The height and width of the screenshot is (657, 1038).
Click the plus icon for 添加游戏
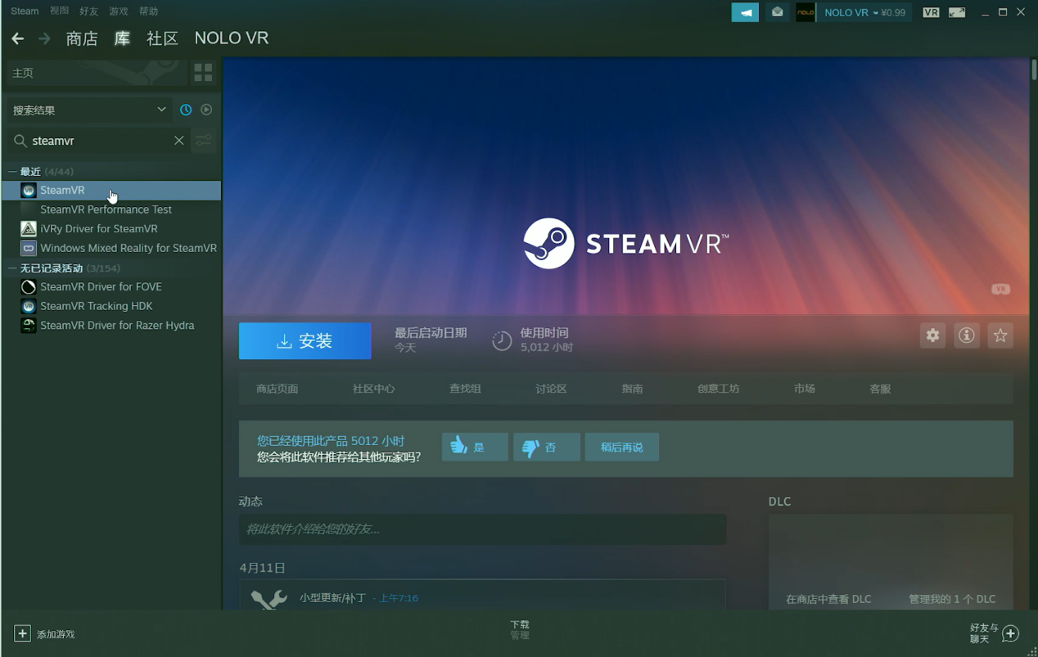point(22,633)
